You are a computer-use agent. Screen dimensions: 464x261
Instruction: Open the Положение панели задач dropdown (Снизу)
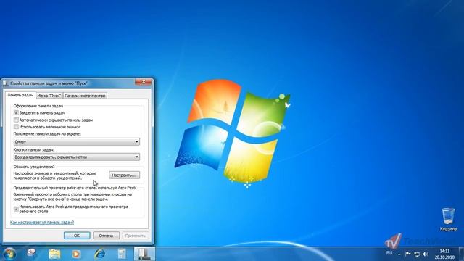click(77, 142)
